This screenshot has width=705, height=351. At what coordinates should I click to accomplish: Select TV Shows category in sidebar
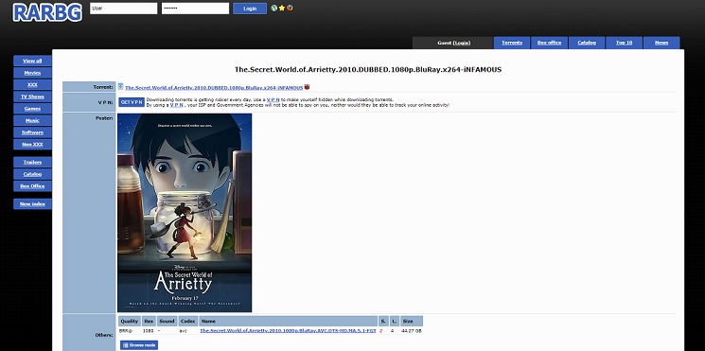(32, 97)
